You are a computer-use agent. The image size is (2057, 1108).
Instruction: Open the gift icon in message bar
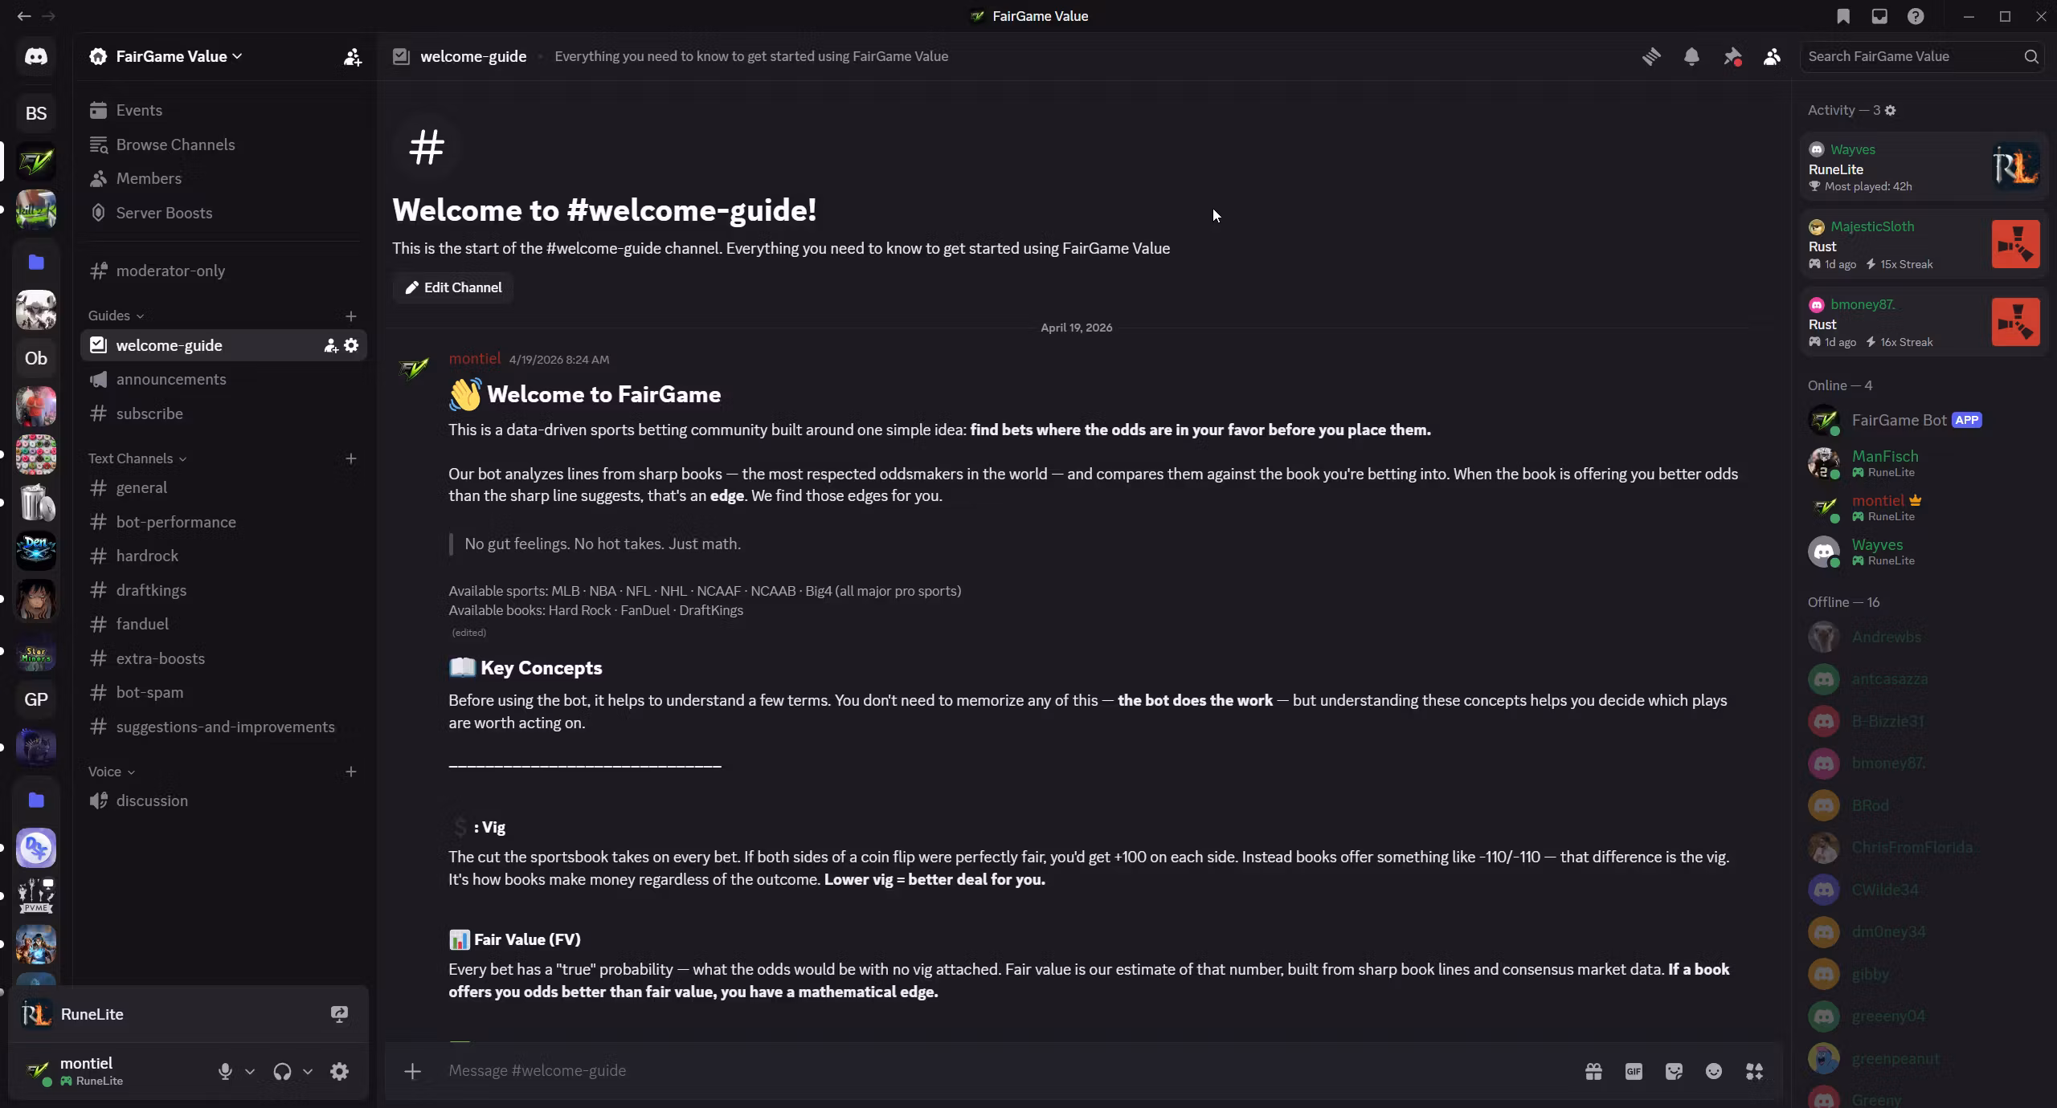(x=1593, y=1071)
